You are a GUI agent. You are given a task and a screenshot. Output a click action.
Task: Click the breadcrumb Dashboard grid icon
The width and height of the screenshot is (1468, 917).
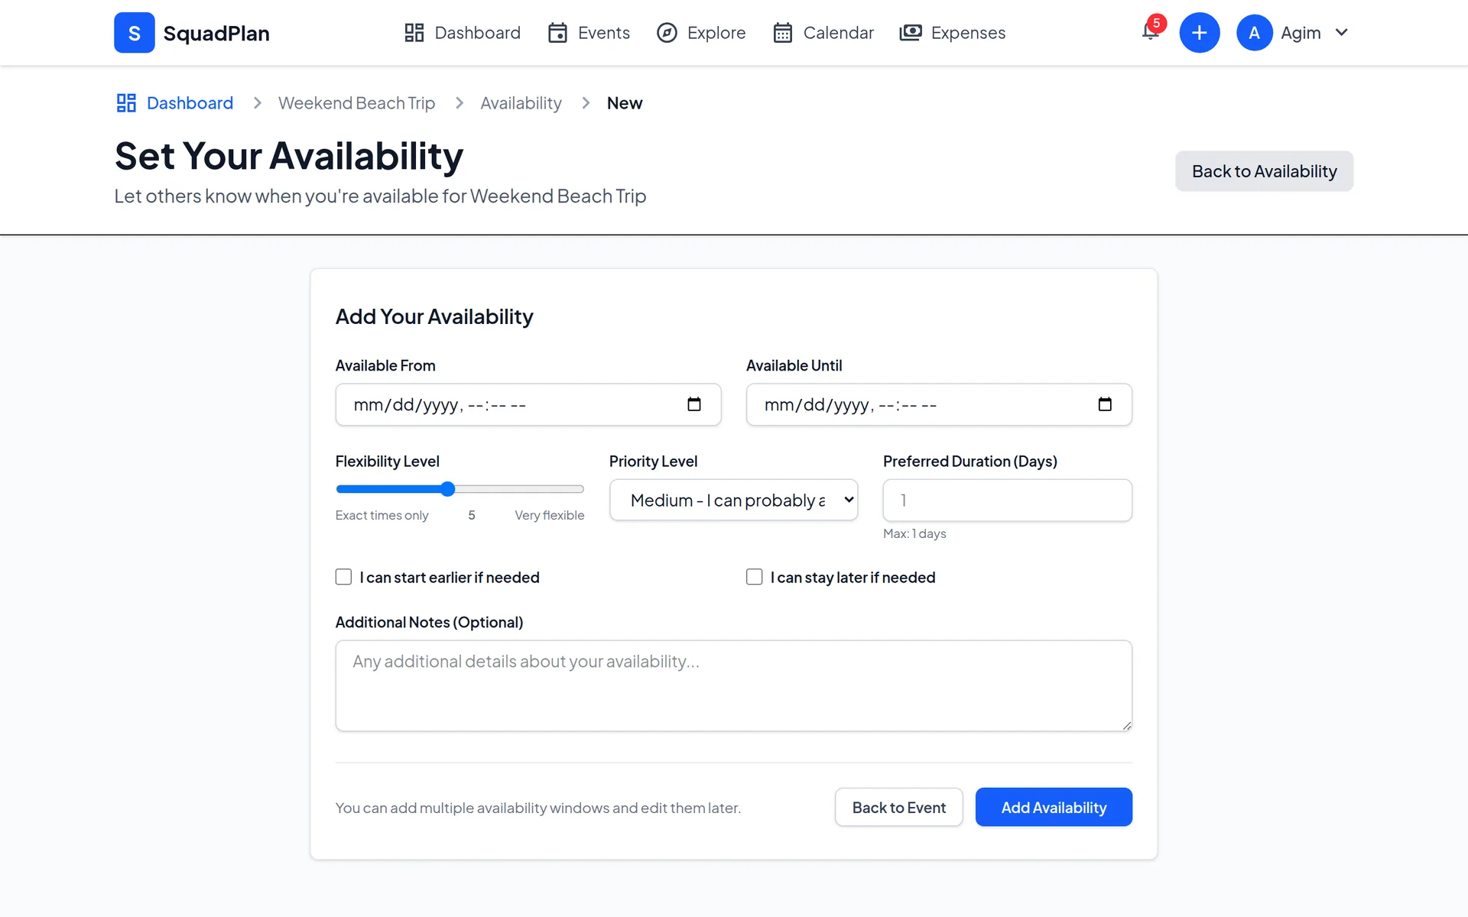pyautogui.click(x=126, y=103)
